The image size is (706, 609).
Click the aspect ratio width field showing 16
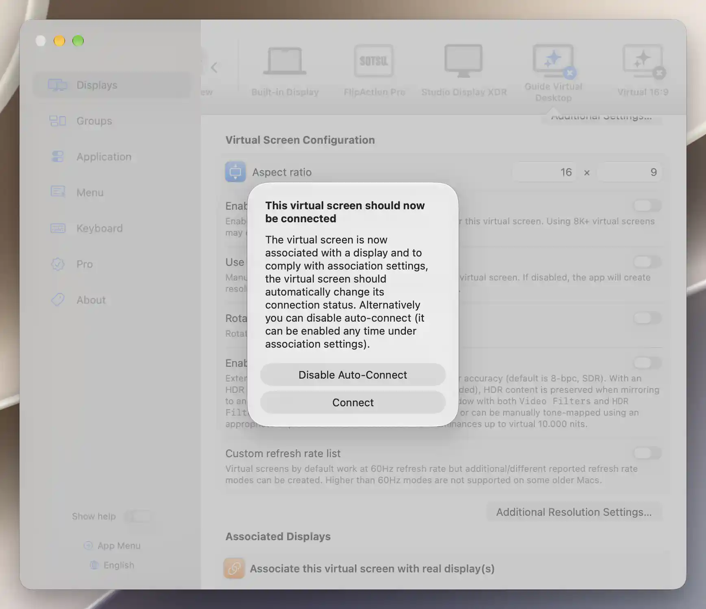point(544,172)
